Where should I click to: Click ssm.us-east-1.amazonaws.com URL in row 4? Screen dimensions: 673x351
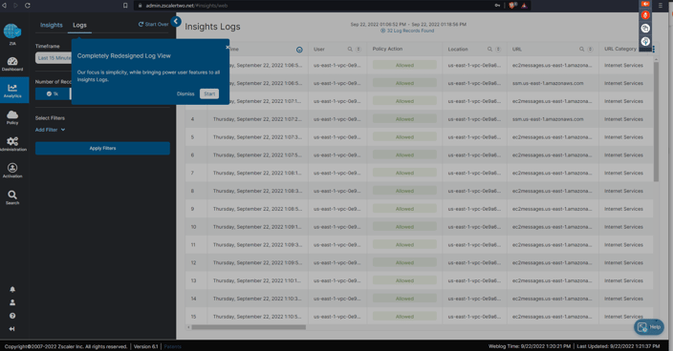(x=548, y=119)
